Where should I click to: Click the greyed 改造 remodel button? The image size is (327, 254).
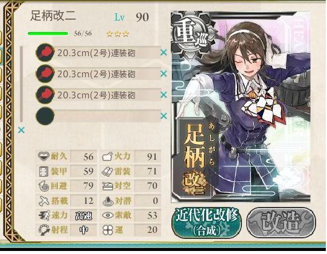281,223
